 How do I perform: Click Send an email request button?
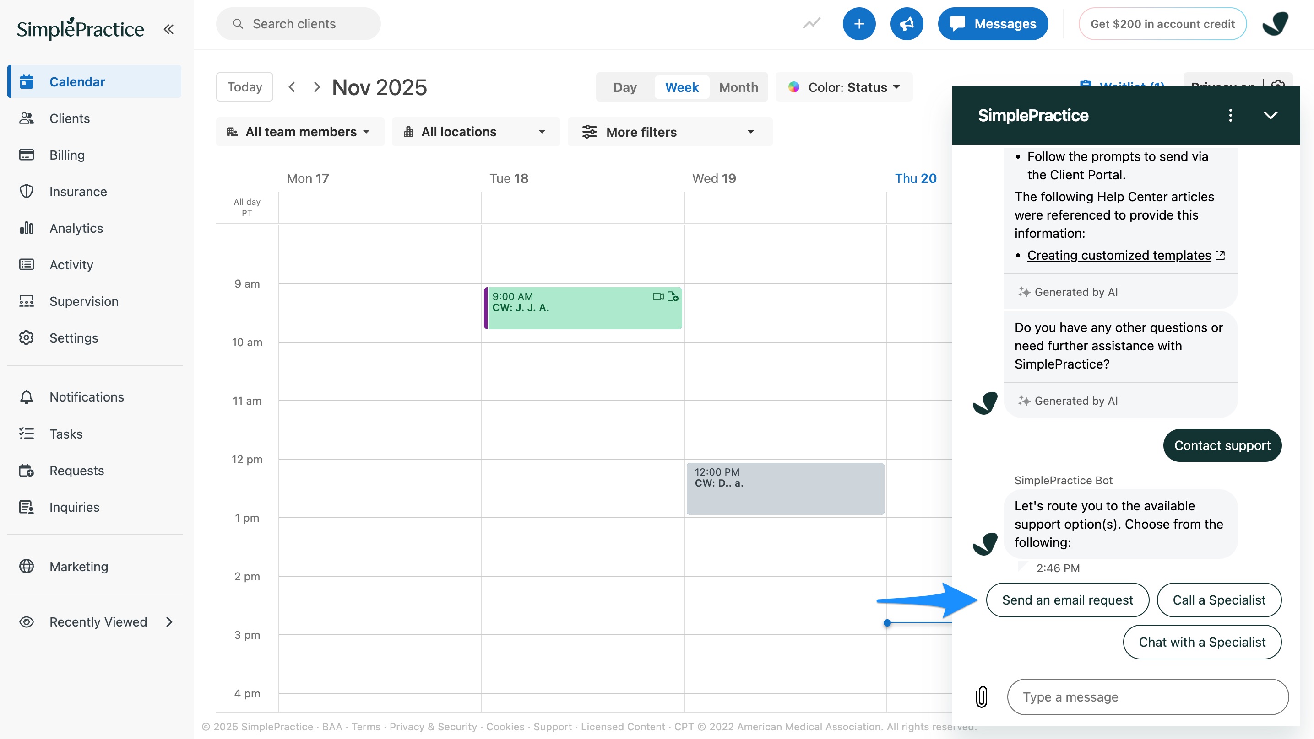click(1067, 600)
